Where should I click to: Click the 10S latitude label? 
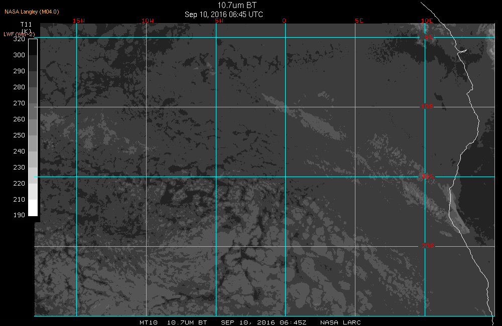pos(427,106)
